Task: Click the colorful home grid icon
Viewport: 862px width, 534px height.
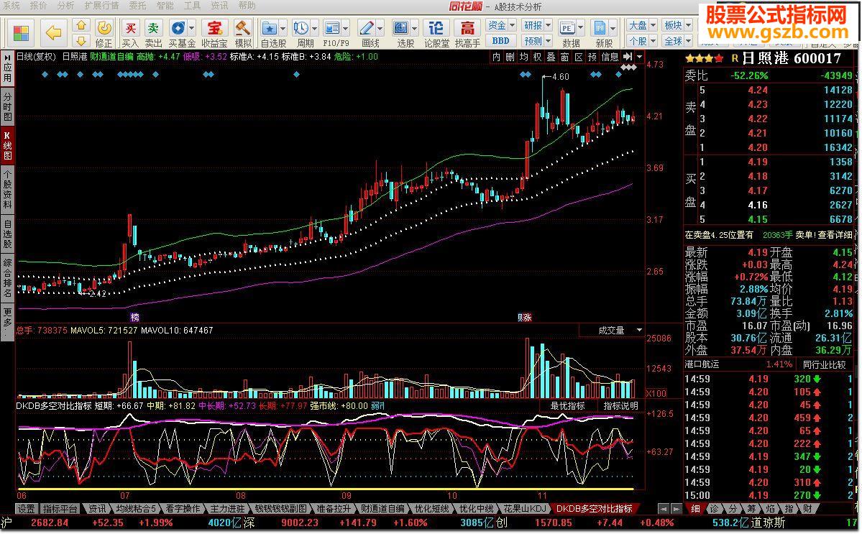Action: click(21, 34)
